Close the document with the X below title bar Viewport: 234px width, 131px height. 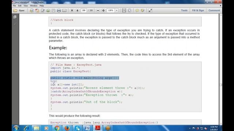coord(220,6)
